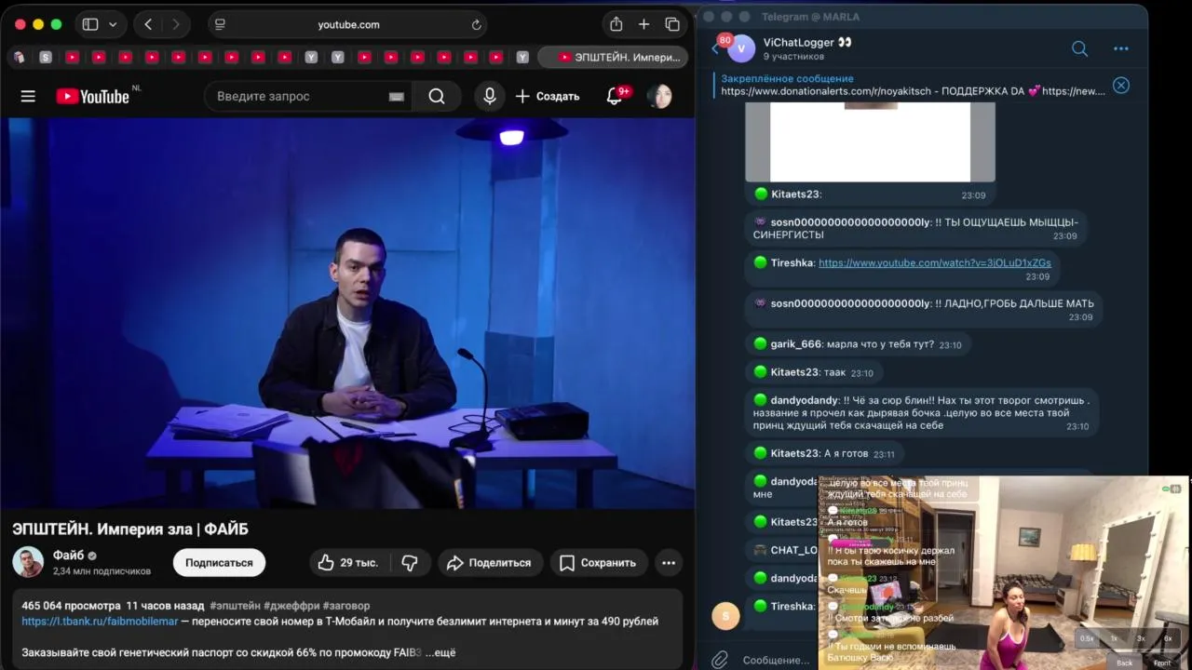Click the Файб channel name
The width and height of the screenshot is (1192, 670).
[x=68, y=555]
